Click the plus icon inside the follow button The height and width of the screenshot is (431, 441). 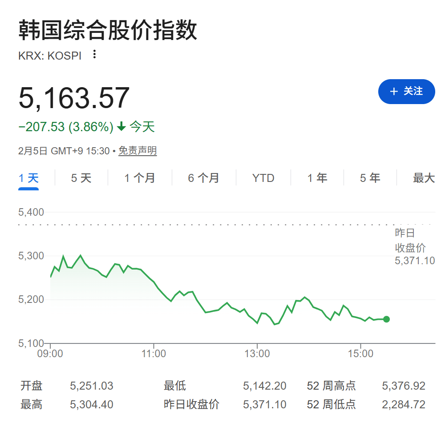393,92
